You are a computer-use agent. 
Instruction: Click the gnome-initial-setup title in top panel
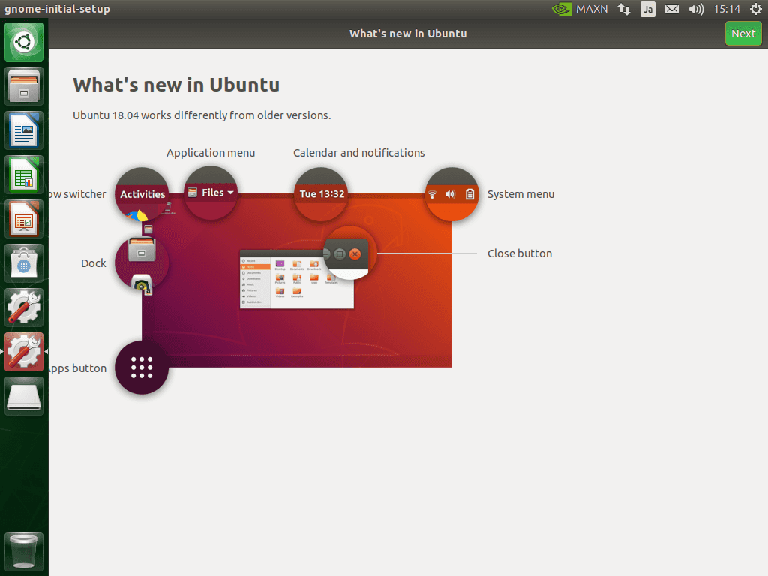coord(57,9)
